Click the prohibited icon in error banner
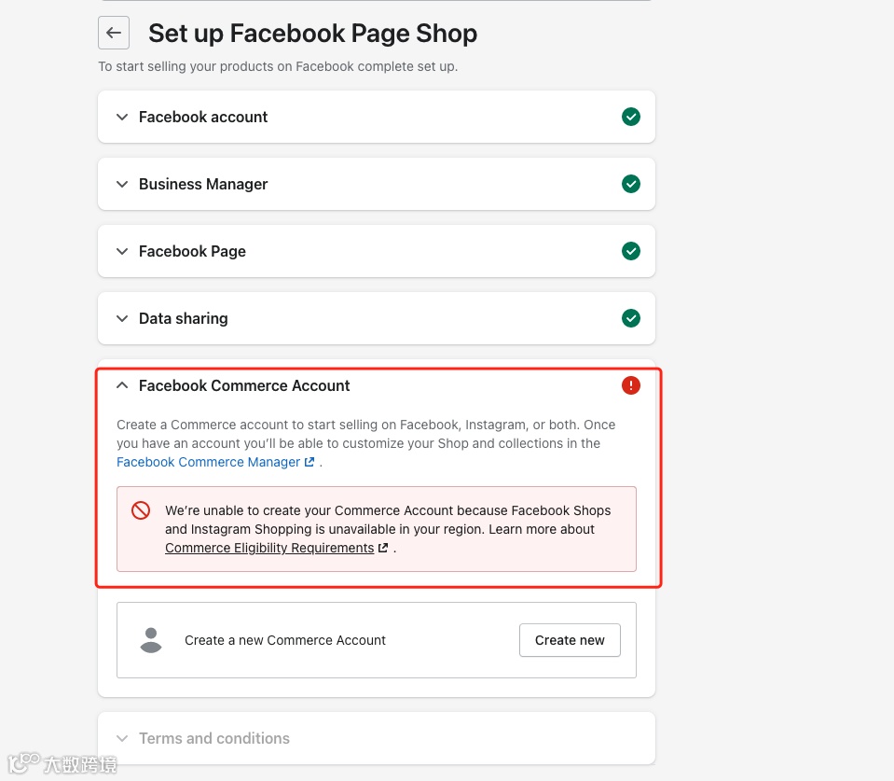The image size is (894, 781). click(x=141, y=510)
